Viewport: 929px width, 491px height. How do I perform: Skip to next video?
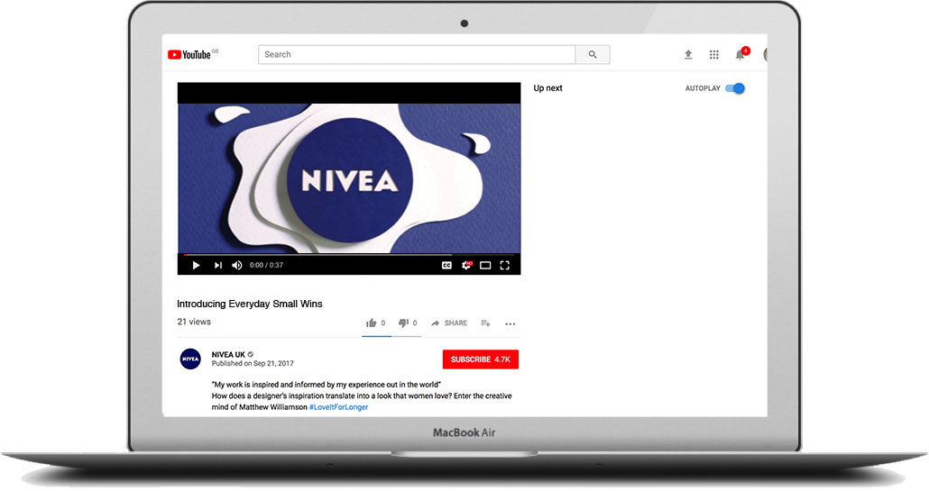point(218,265)
